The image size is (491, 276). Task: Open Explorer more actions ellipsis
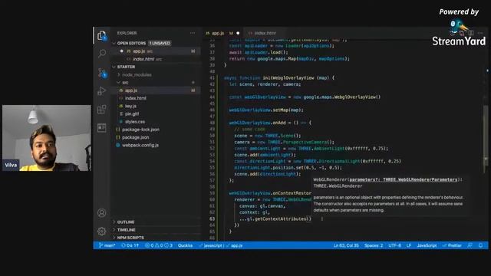tap(193, 33)
